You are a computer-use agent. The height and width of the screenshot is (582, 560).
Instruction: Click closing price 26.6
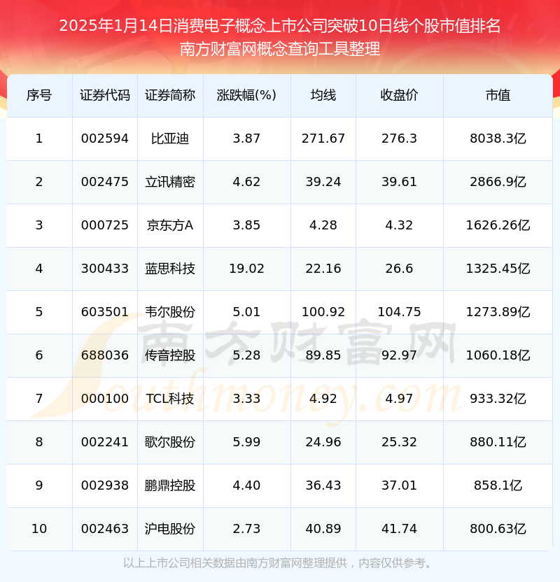point(399,269)
